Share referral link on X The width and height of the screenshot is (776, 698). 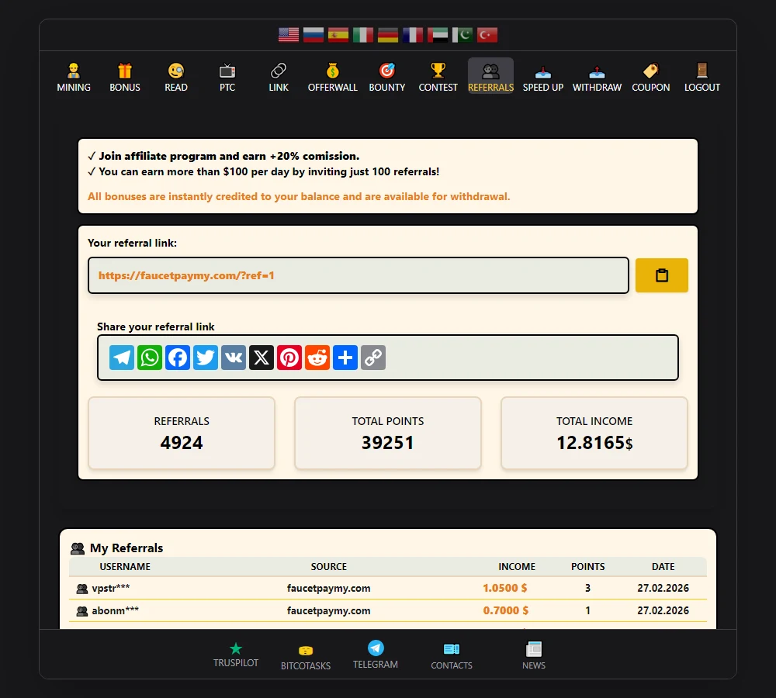tap(262, 358)
